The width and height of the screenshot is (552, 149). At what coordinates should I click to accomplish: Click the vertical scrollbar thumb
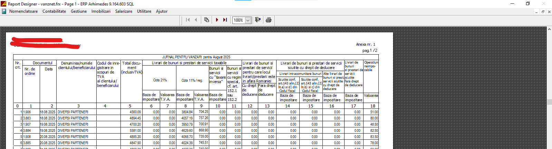tap(549, 102)
